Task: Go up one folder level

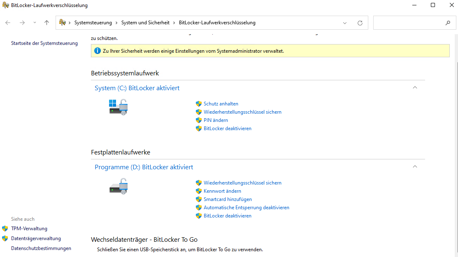Action: pos(47,23)
